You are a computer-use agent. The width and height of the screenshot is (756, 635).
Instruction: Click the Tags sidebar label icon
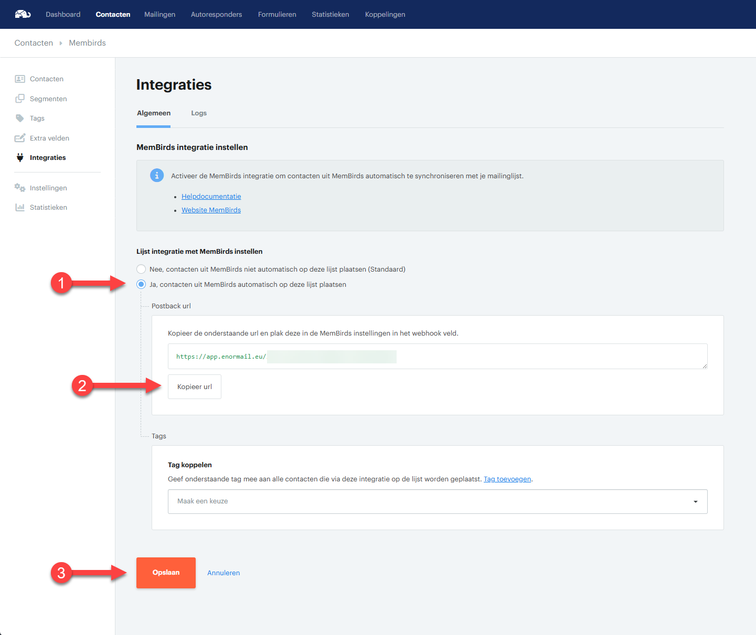pos(20,119)
